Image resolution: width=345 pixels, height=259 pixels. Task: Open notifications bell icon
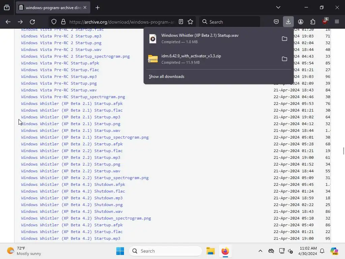click(322, 251)
